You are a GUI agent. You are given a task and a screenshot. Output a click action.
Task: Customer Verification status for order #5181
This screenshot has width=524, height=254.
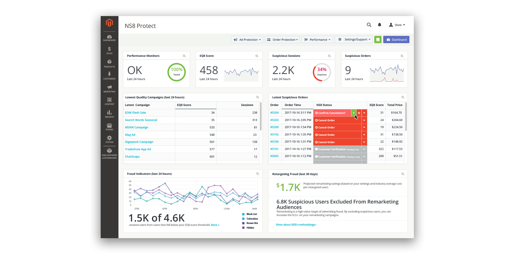[338, 149]
